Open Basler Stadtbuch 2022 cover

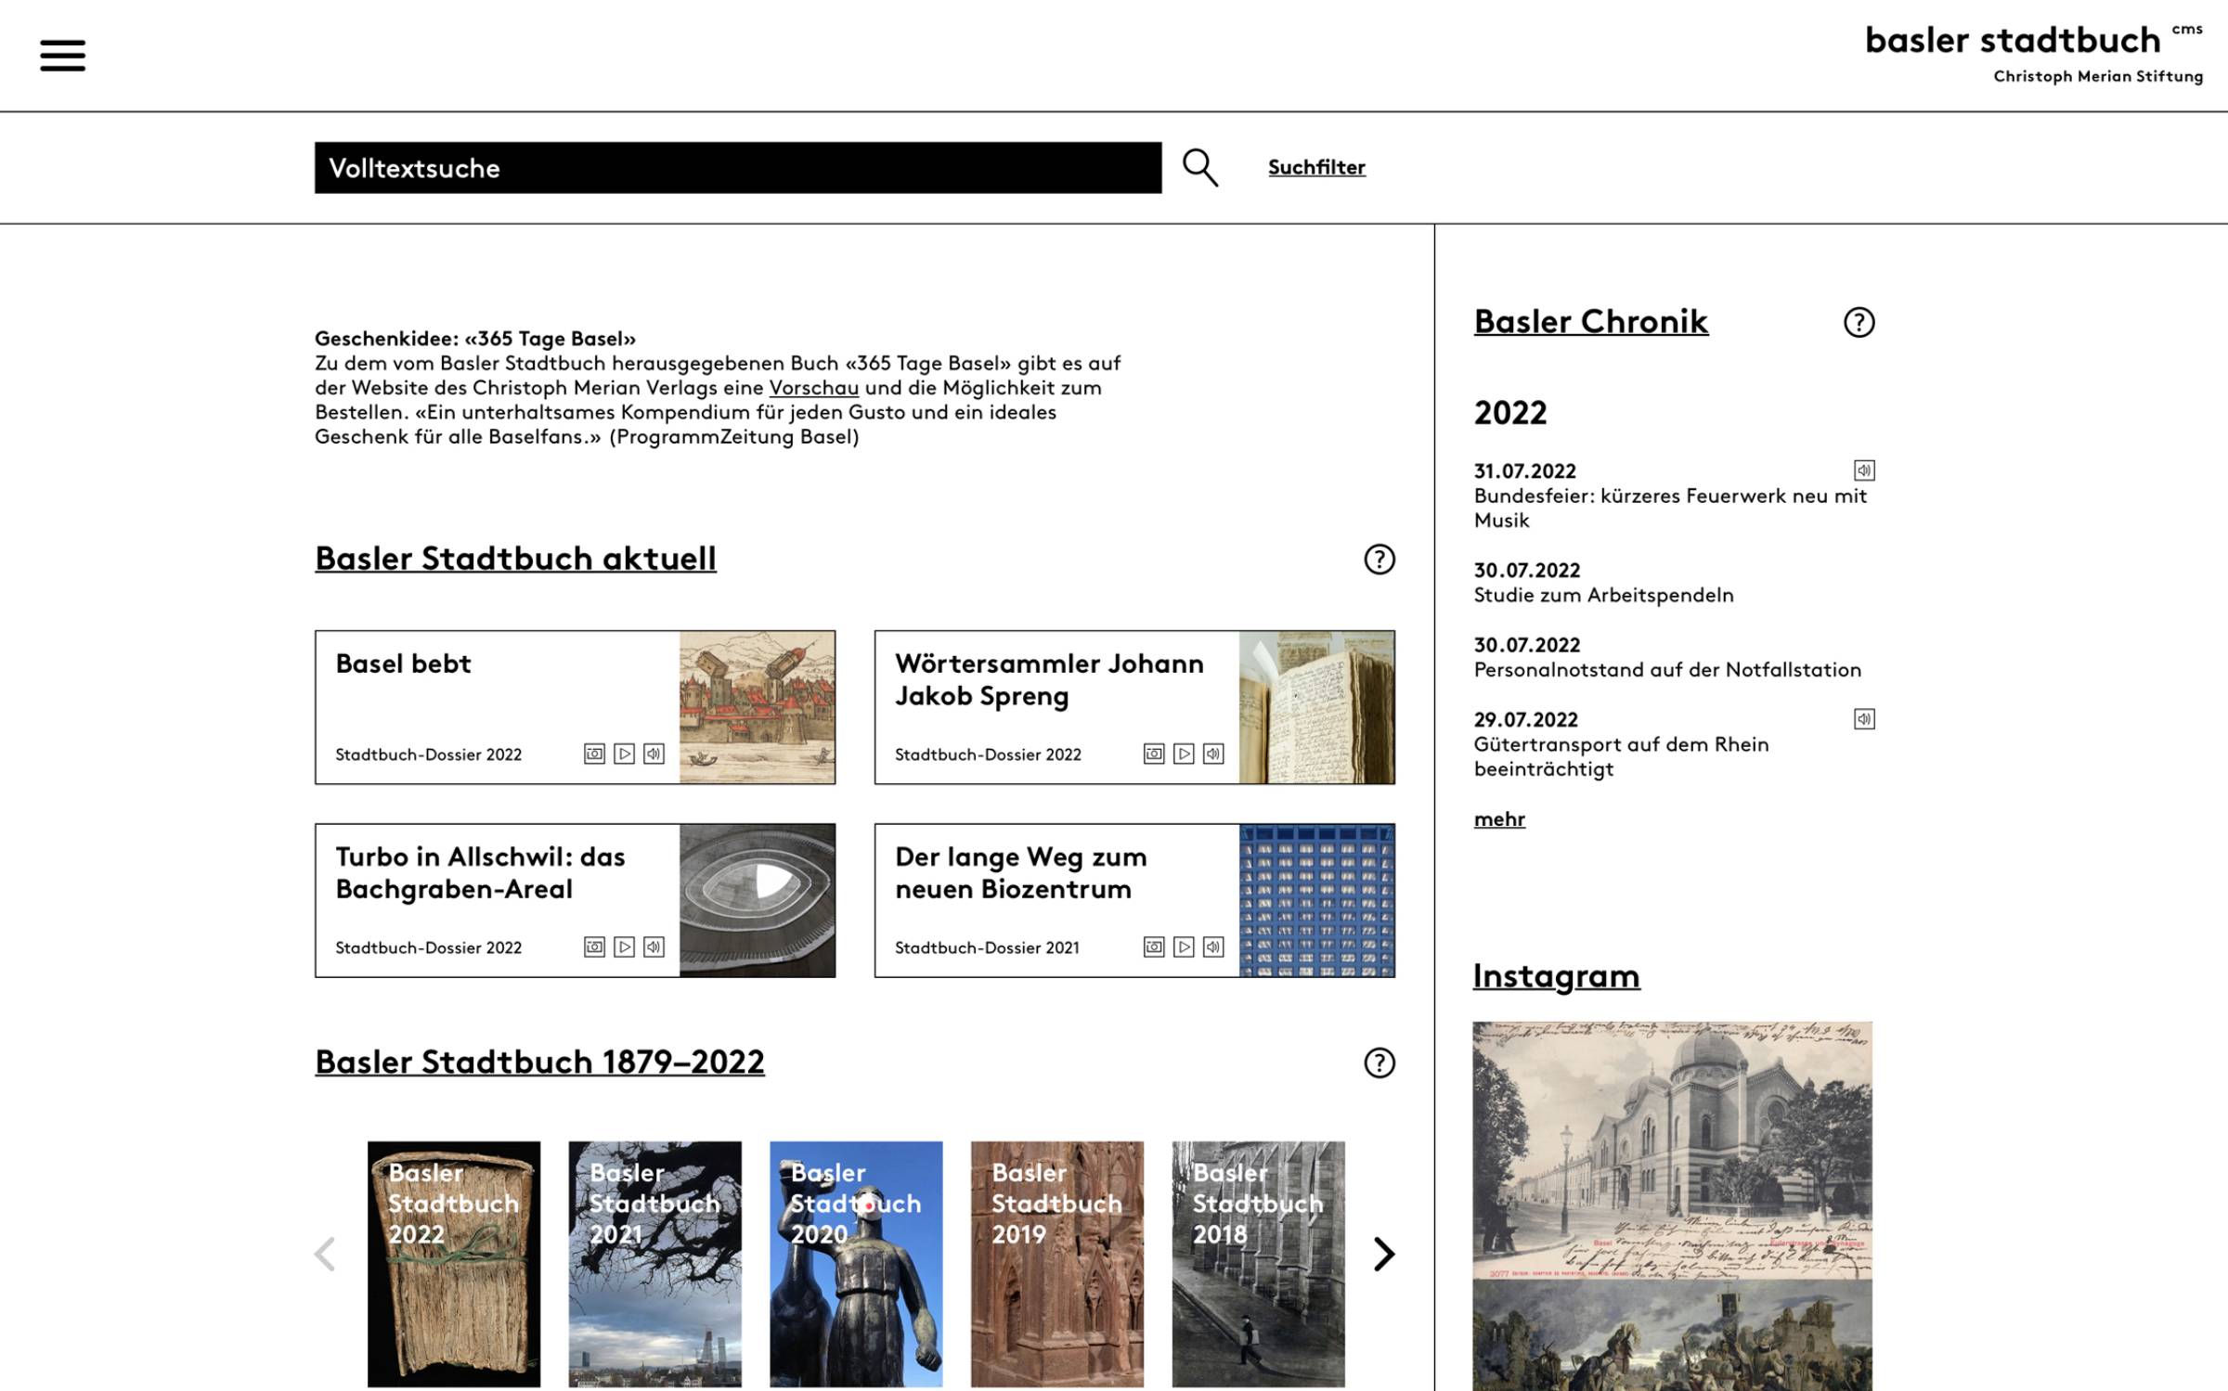pyautogui.click(x=454, y=1264)
